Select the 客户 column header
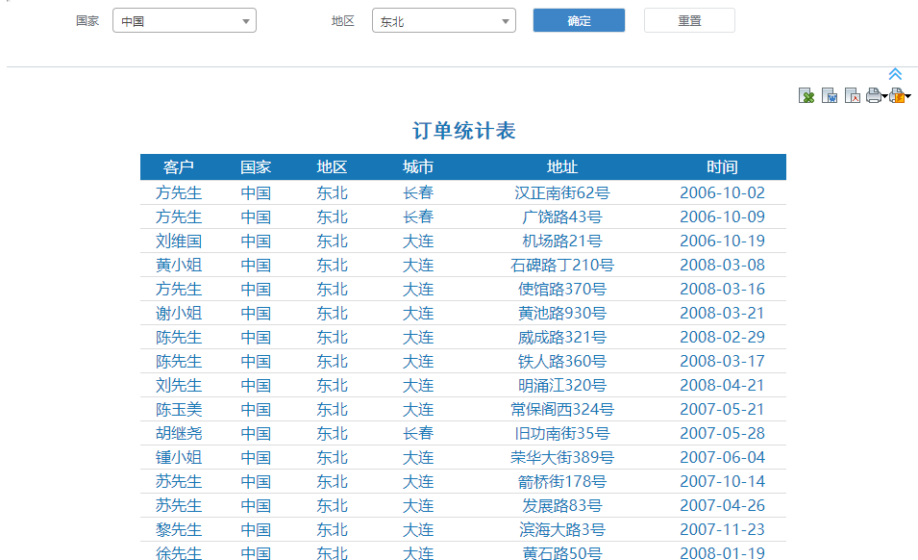This screenshot has width=918, height=560. point(179,167)
